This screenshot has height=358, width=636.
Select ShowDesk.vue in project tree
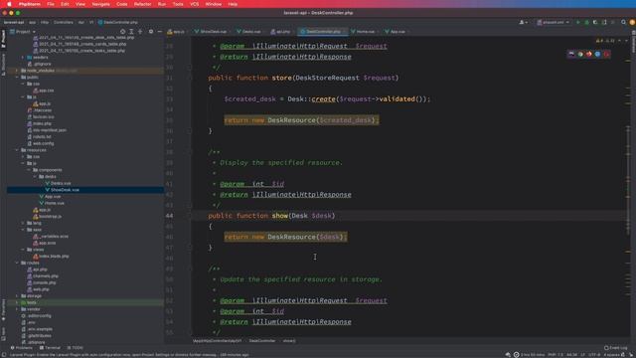(x=65, y=190)
